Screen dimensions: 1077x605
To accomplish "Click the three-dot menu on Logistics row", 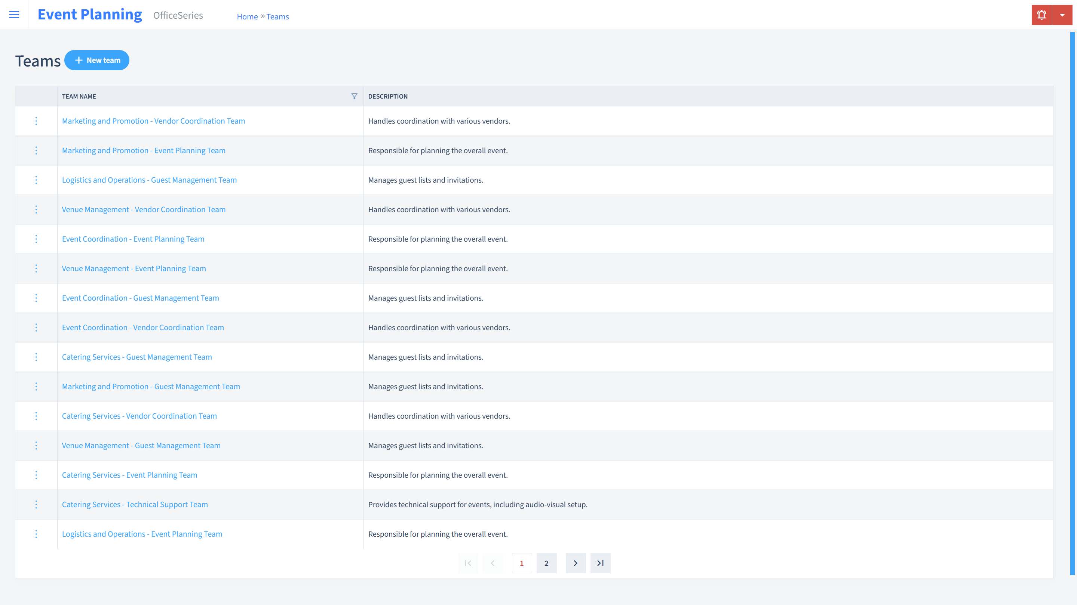I will point(36,180).
